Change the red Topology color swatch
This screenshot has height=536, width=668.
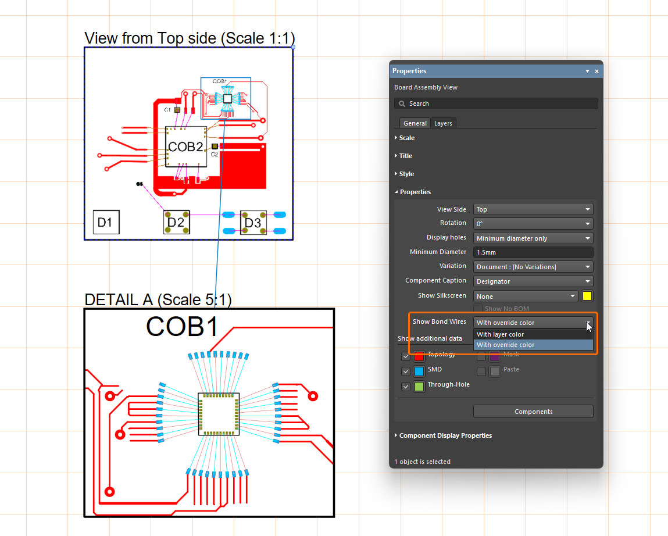[419, 356]
